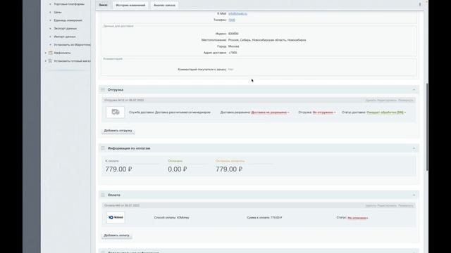
Task: Click the Оплачено amount 0.00 ₽
Action: point(178,169)
